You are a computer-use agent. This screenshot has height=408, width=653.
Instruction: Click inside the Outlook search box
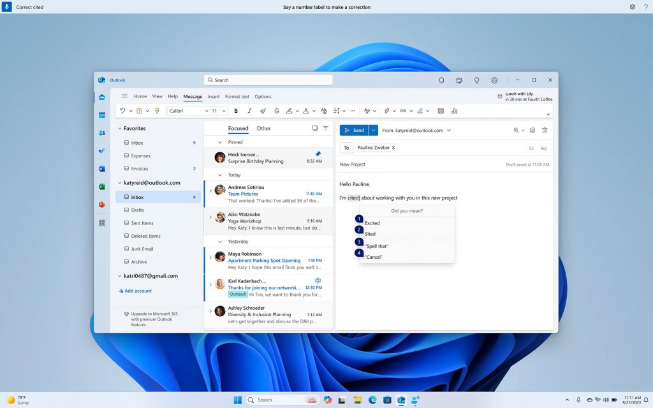point(268,79)
